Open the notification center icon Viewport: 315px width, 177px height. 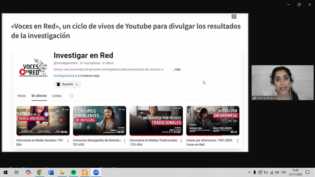(307, 172)
